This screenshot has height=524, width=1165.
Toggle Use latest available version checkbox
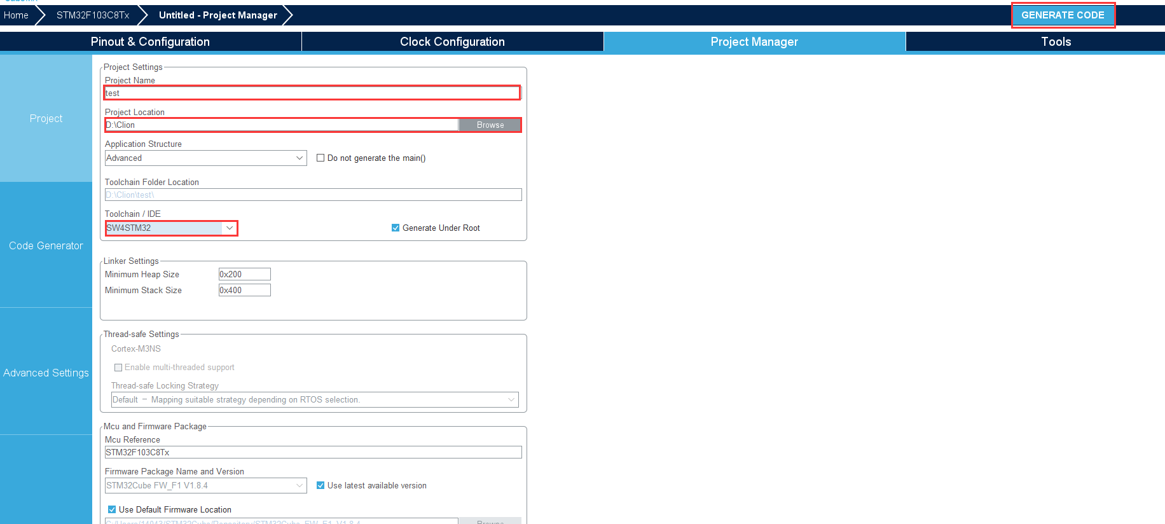[x=321, y=485]
